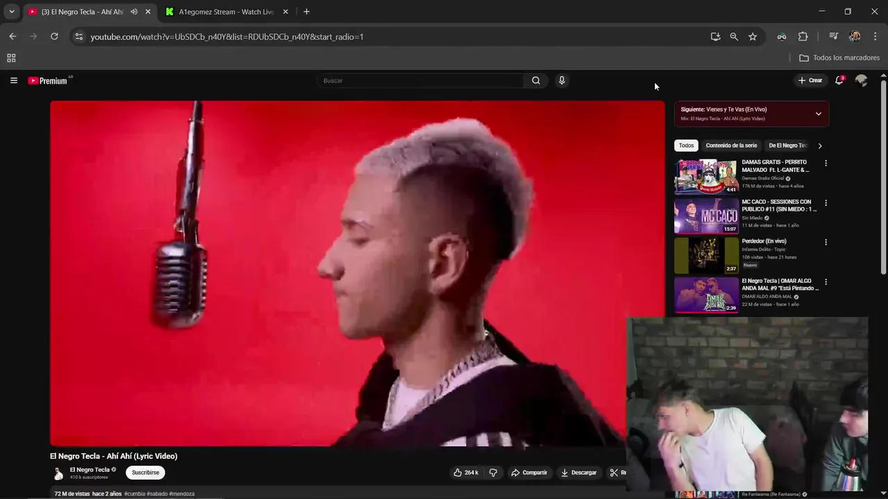Screen dimensions: 888x499
Task: Open DAMAS GRATIS Perrito Malvado thumbnail
Action: coord(706,176)
